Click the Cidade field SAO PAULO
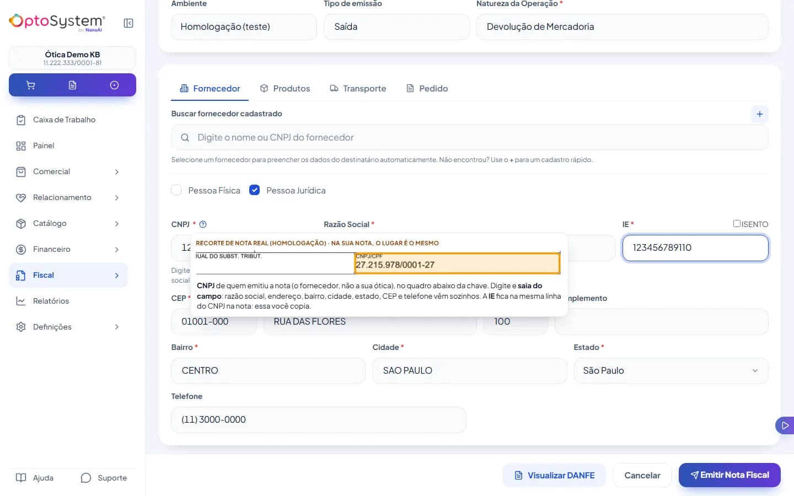This screenshot has height=496, width=794. pyautogui.click(x=470, y=371)
